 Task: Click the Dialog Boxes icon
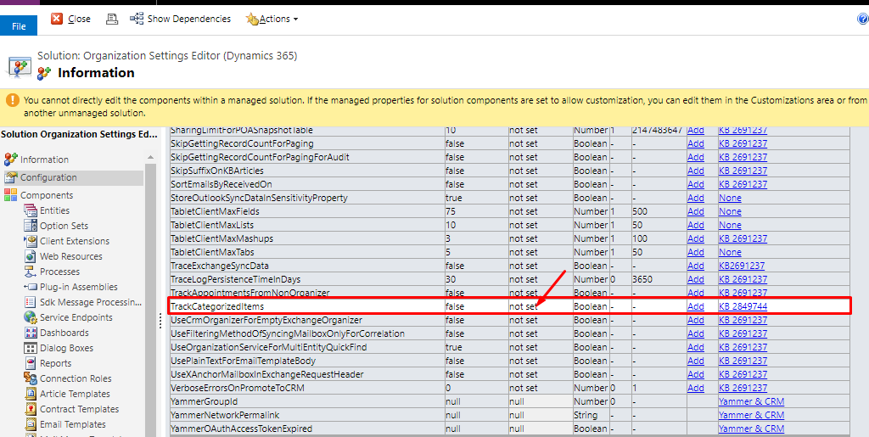(31, 348)
